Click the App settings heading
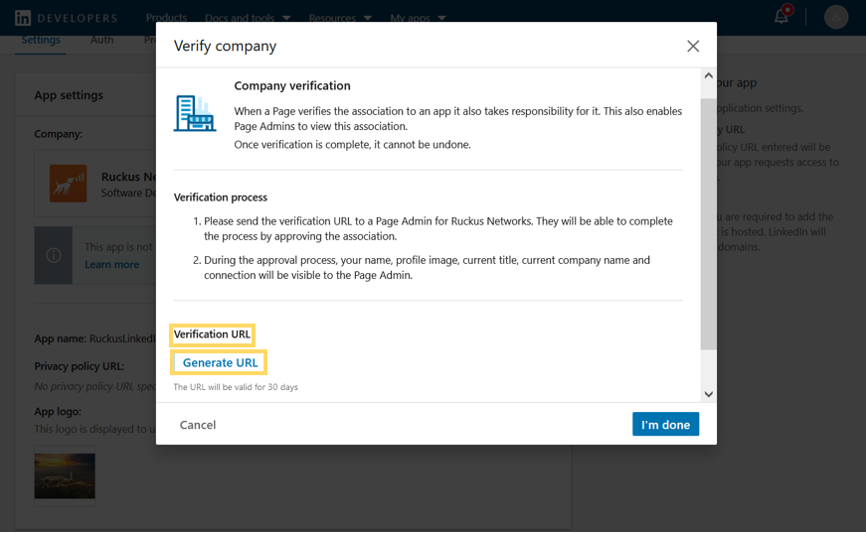This screenshot has width=866, height=533. [69, 95]
